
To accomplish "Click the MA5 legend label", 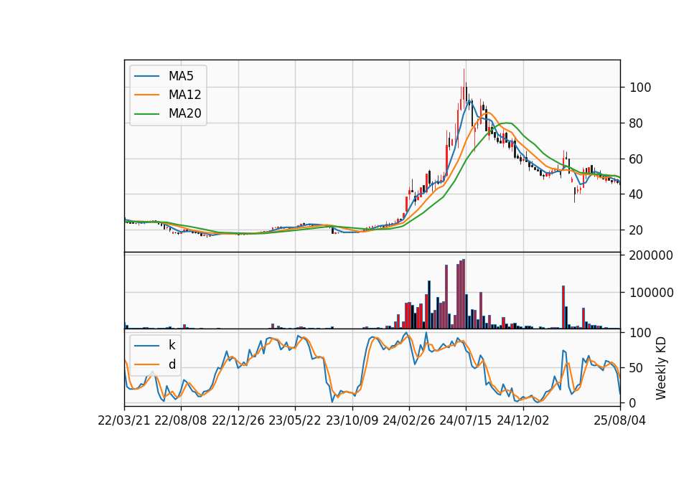I will point(181,76).
